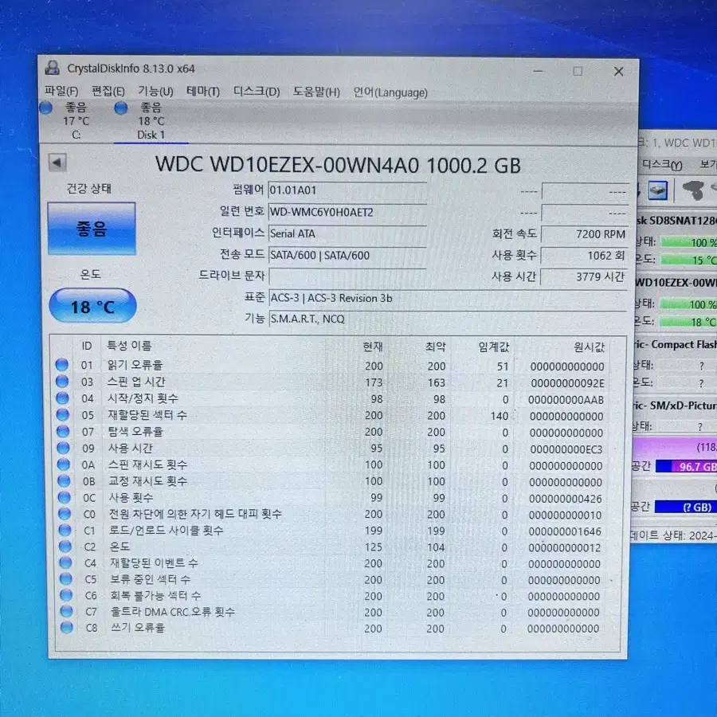
Task: Click the 기능 field S.M.A.R.T., NCQ
Action: (x=448, y=319)
